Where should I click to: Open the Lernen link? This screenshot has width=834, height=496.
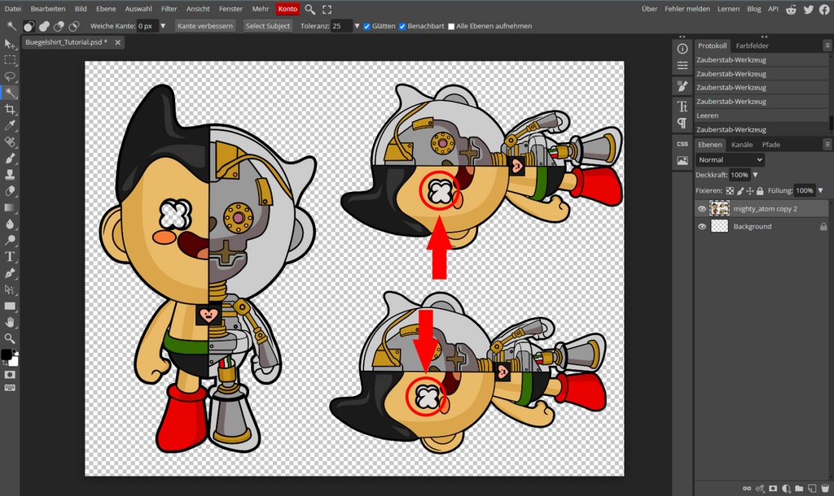point(728,9)
